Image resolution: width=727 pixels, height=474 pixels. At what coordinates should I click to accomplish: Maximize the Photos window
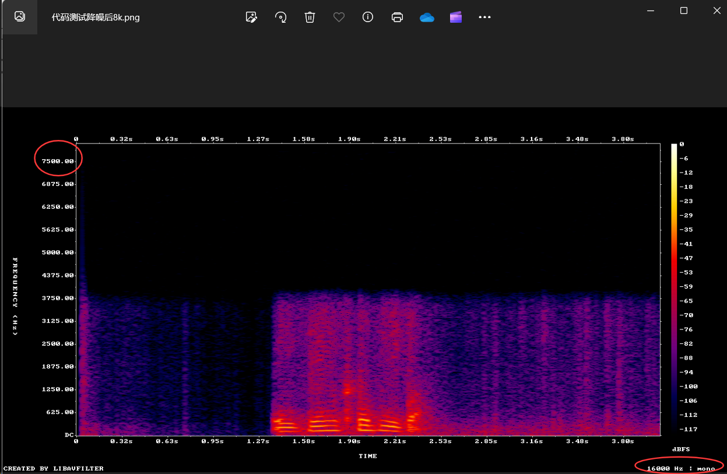coord(684,10)
